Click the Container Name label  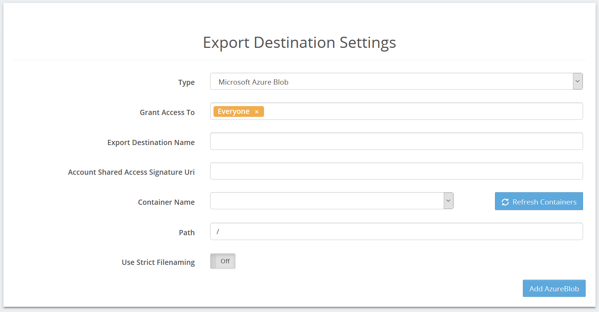[x=166, y=202]
